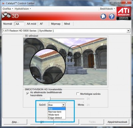Click the 3D előnézet preview image
The width and height of the screenshot is (133, 128).
pyautogui.click(x=65, y=62)
